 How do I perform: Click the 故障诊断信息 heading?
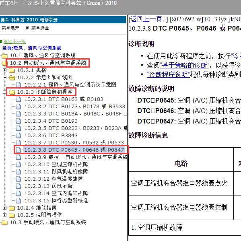(148, 136)
